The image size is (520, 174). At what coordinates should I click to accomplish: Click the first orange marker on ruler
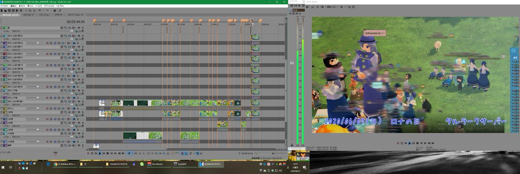point(94,20)
